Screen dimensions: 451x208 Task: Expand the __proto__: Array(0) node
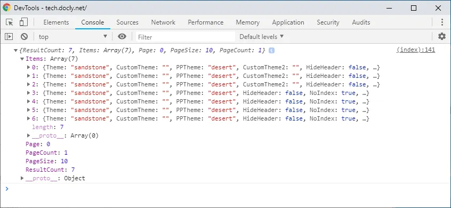tap(28, 135)
